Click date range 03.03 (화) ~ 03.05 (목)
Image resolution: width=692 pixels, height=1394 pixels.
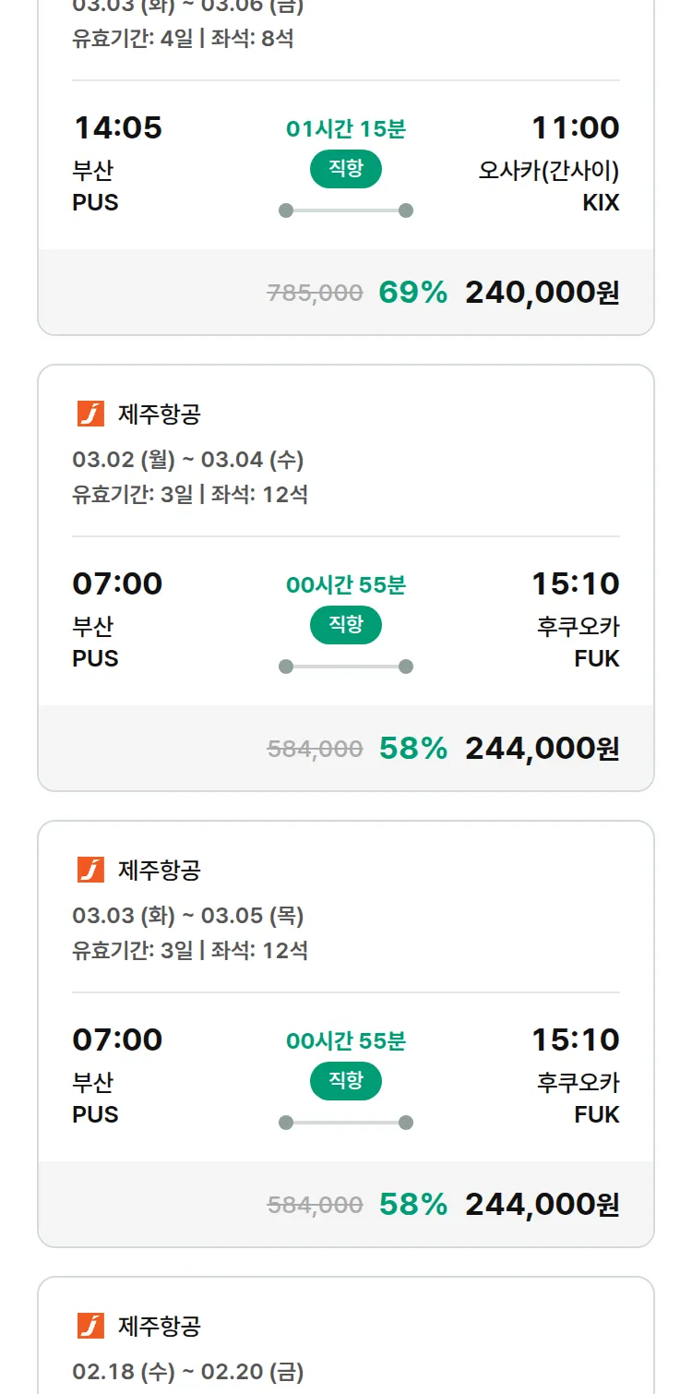(188, 916)
